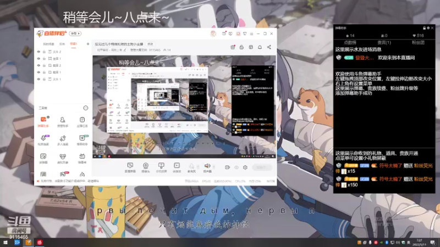Lock the 弹幕助手 overlay window

tap(424, 28)
